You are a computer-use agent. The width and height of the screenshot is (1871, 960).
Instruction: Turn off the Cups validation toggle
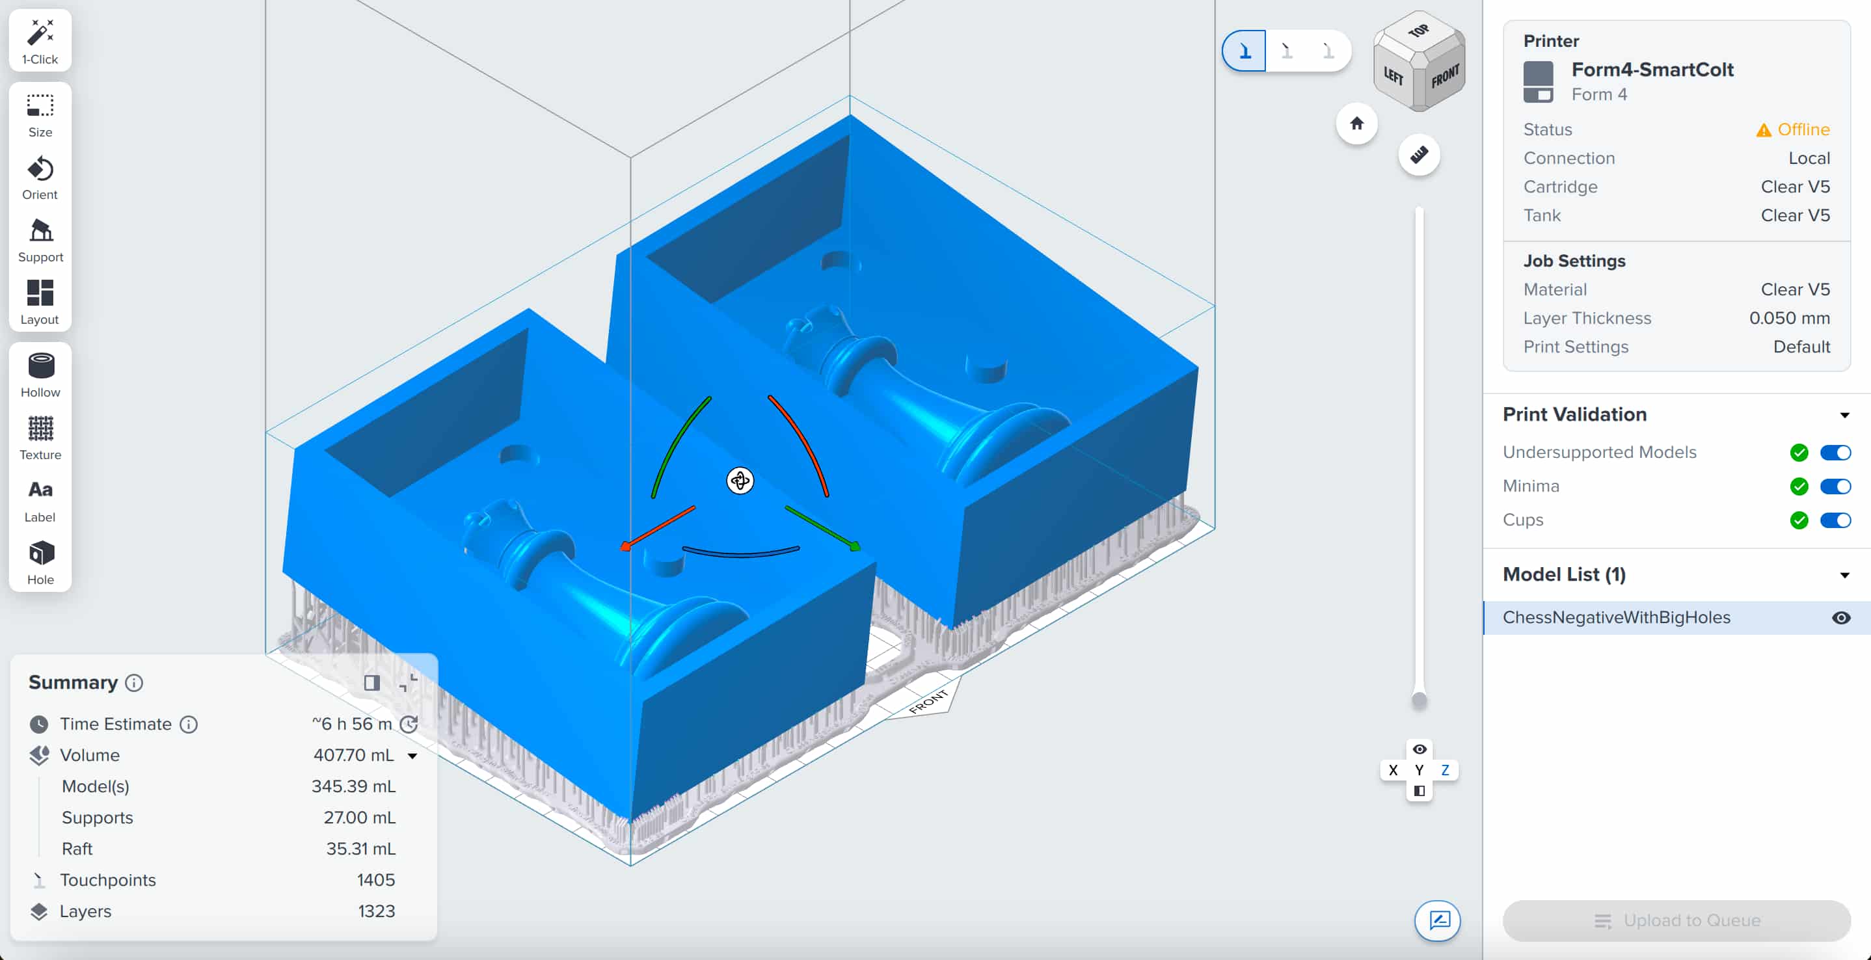[x=1835, y=520]
